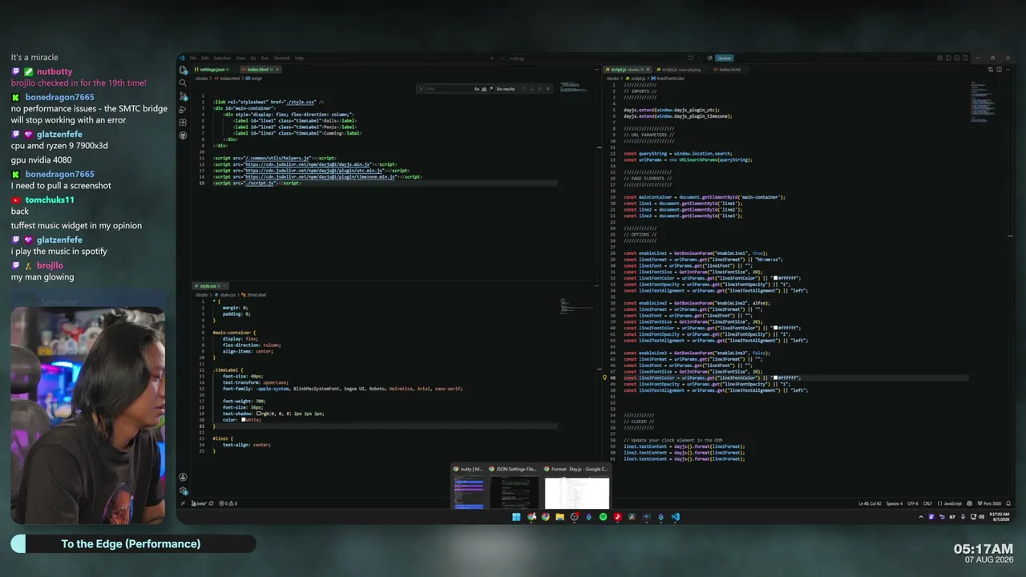Open the Source Control view
This screenshot has width=1026, height=577.
(x=183, y=96)
